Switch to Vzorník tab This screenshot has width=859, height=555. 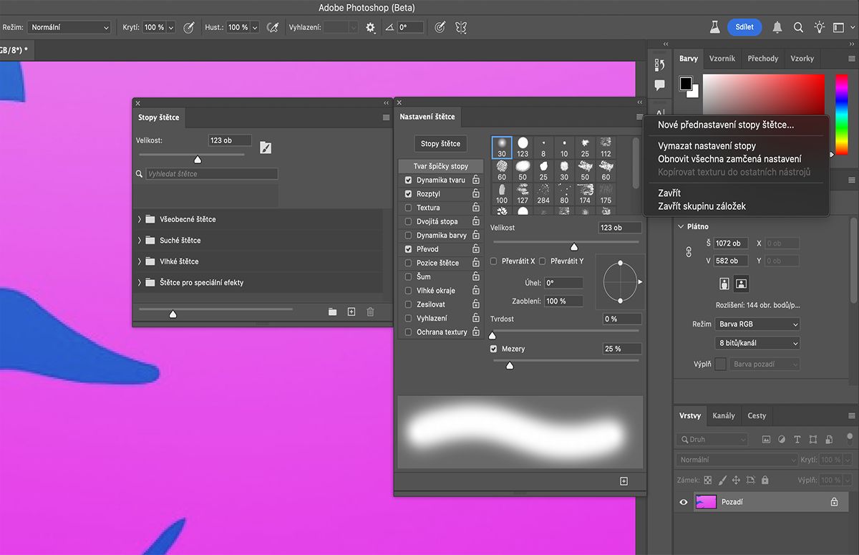tap(722, 59)
